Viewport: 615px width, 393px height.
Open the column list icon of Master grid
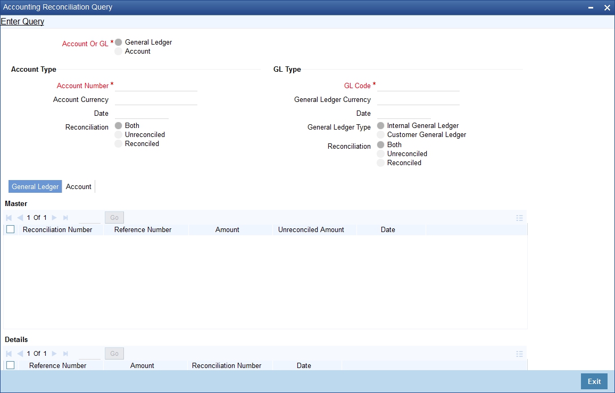click(519, 217)
